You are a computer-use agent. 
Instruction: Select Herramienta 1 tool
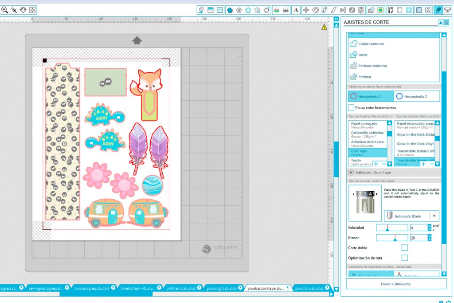click(371, 96)
